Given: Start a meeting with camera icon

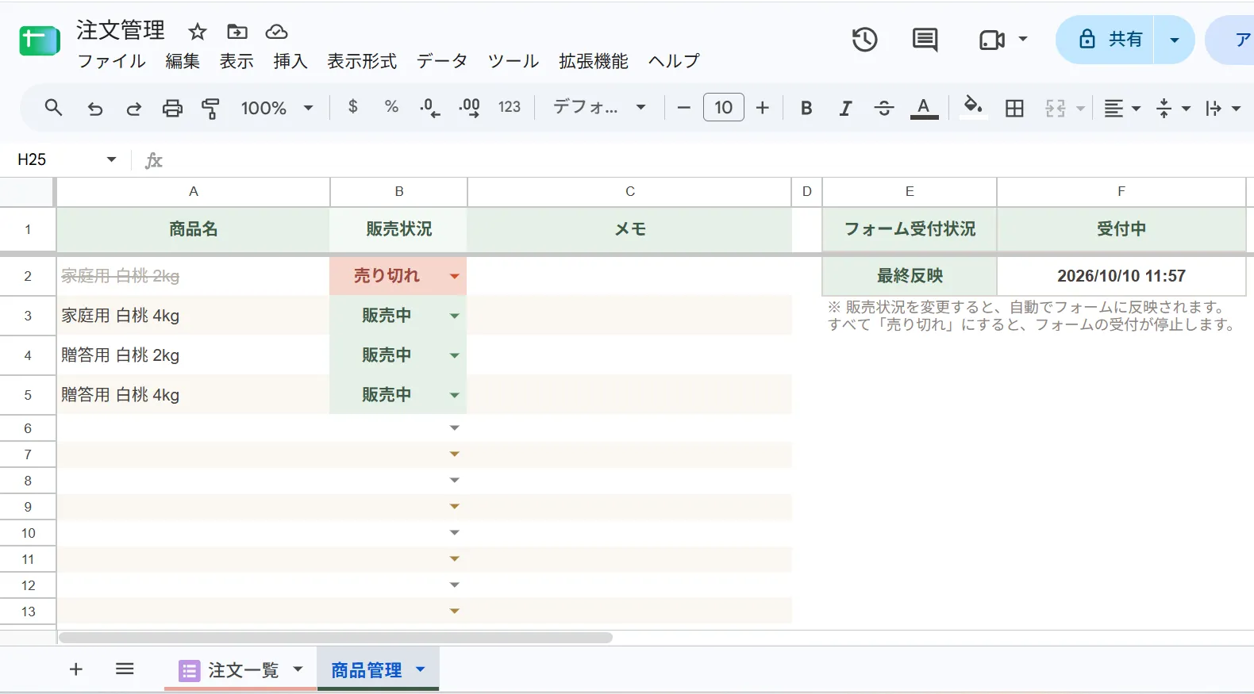Looking at the screenshot, I should pyautogui.click(x=992, y=40).
